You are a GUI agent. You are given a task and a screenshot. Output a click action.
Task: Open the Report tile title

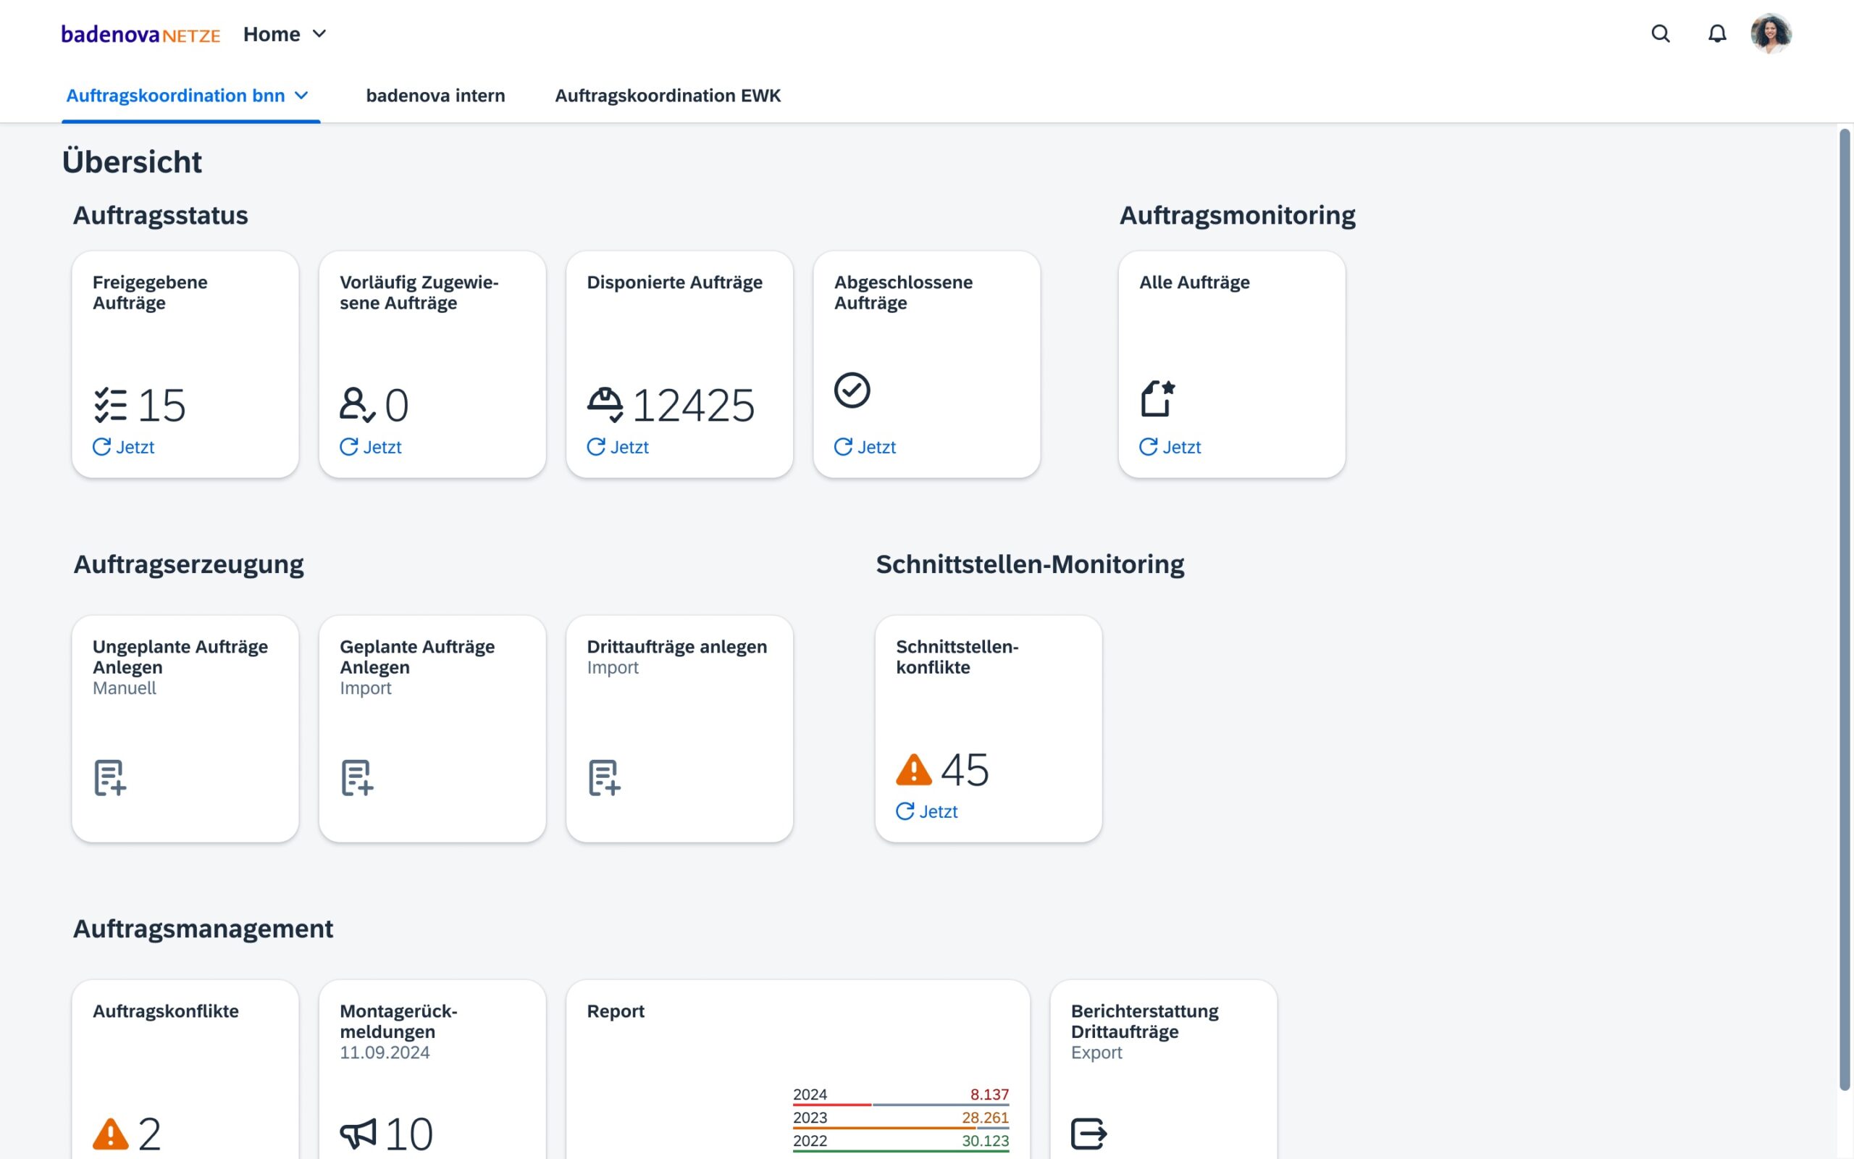coord(615,1011)
